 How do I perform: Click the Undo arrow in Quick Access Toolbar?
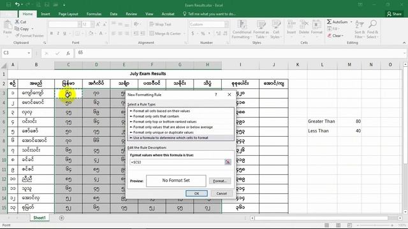click(x=17, y=4)
